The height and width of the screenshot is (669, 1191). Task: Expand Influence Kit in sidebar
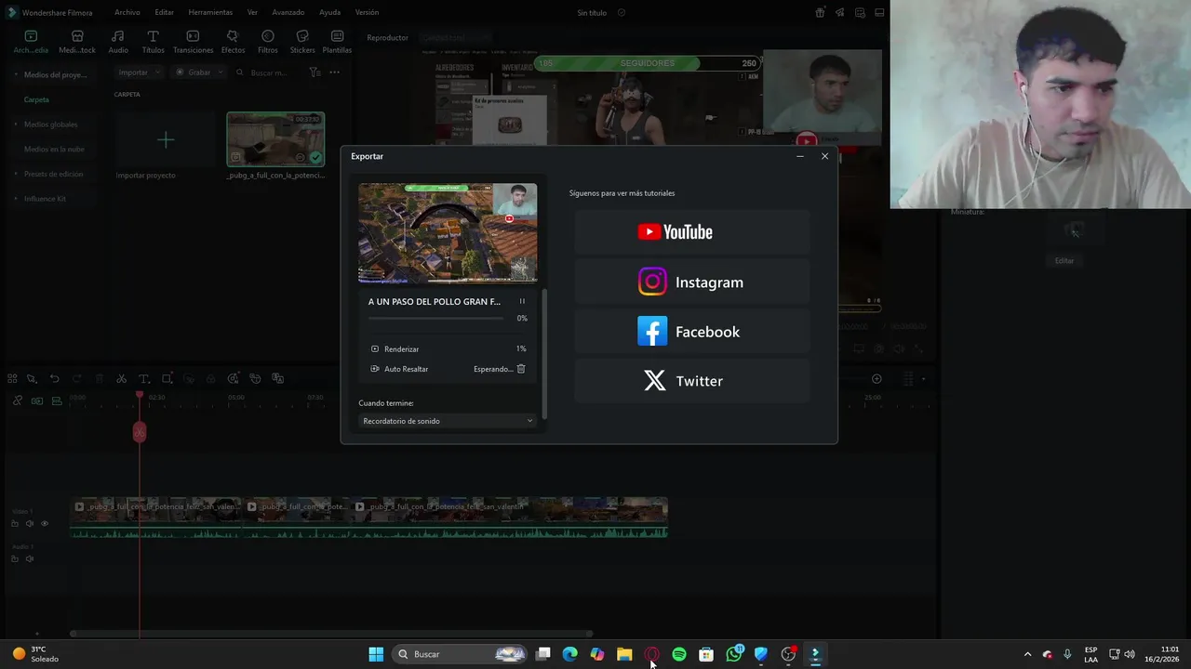click(16, 199)
